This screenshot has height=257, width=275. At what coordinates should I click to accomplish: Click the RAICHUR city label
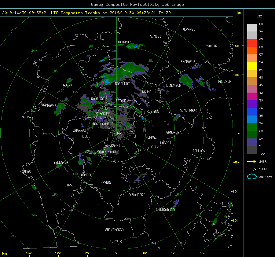[225, 82]
